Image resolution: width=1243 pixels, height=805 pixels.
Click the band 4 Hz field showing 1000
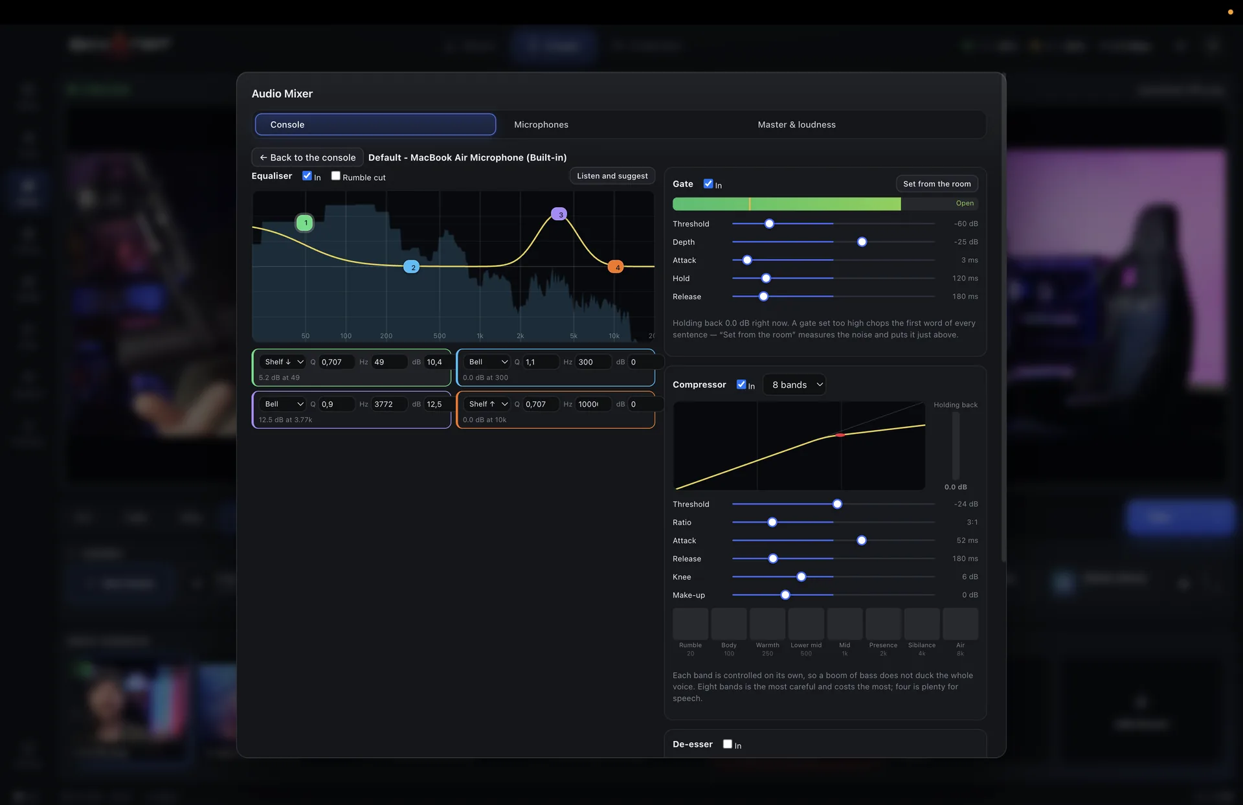[593, 404]
